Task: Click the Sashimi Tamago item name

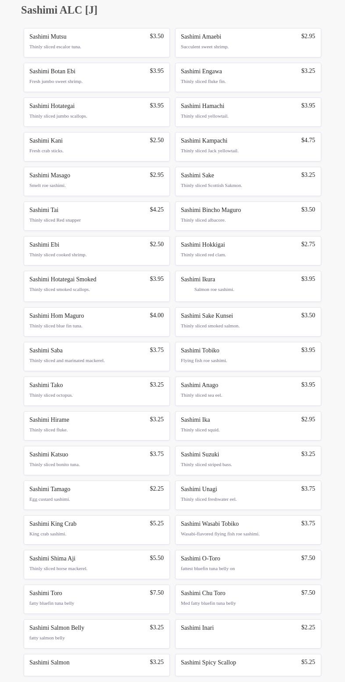Action: [50, 489]
